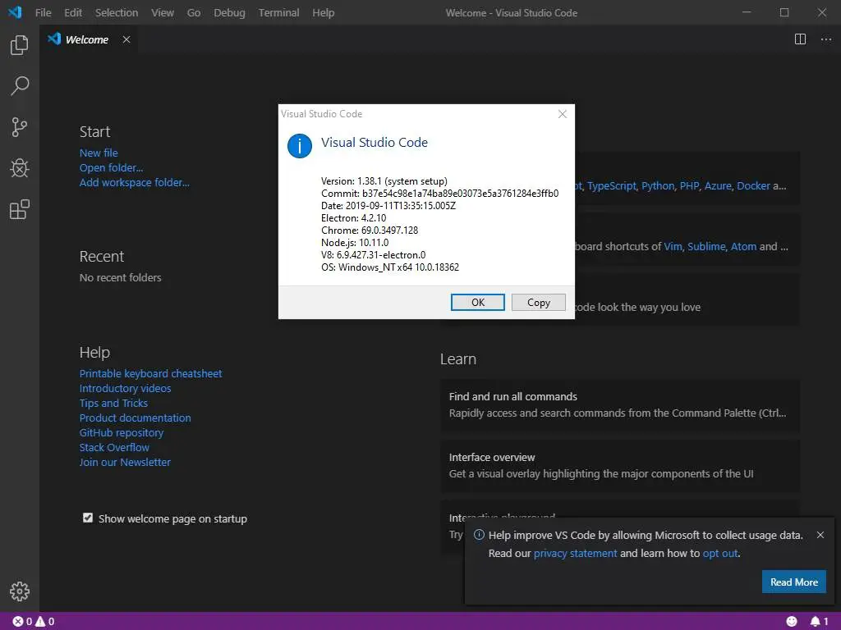Click the Azure link
The width and height of the screenshot is (841, 630).
(x=718, y=186)
